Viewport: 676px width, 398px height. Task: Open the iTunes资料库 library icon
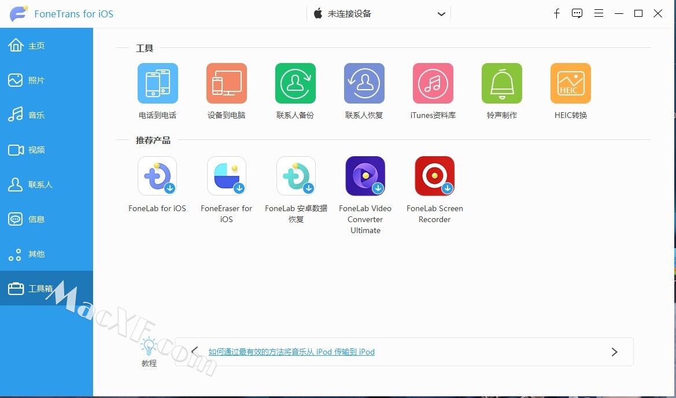[433, 83]
